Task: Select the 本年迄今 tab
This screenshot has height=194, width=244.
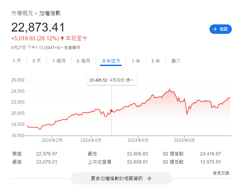Action: pos(111,61)
